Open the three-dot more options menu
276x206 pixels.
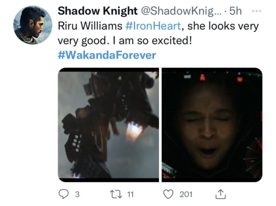click(x=257, y=11)
